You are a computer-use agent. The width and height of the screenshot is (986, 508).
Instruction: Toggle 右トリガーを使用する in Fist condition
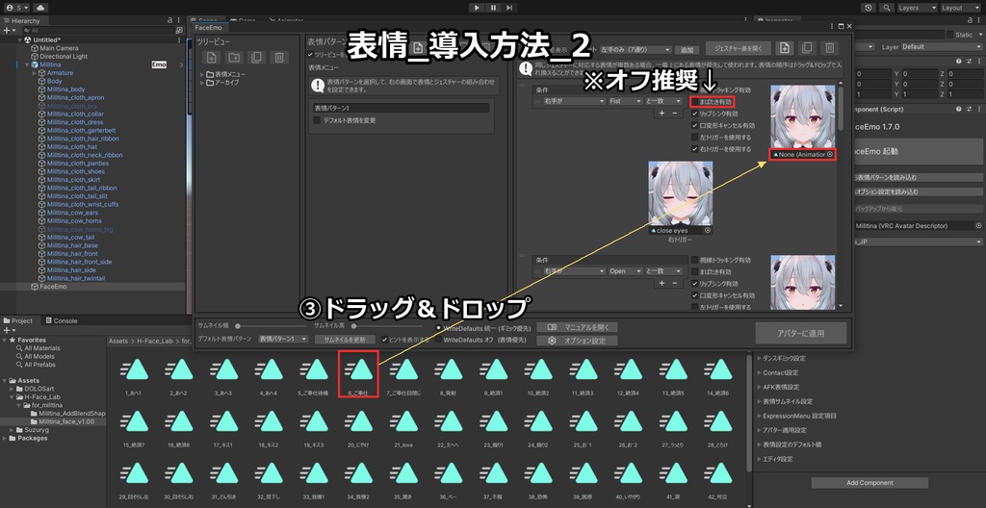695,149
